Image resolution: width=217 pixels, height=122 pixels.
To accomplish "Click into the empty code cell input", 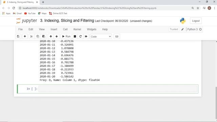I will point(118,89).
